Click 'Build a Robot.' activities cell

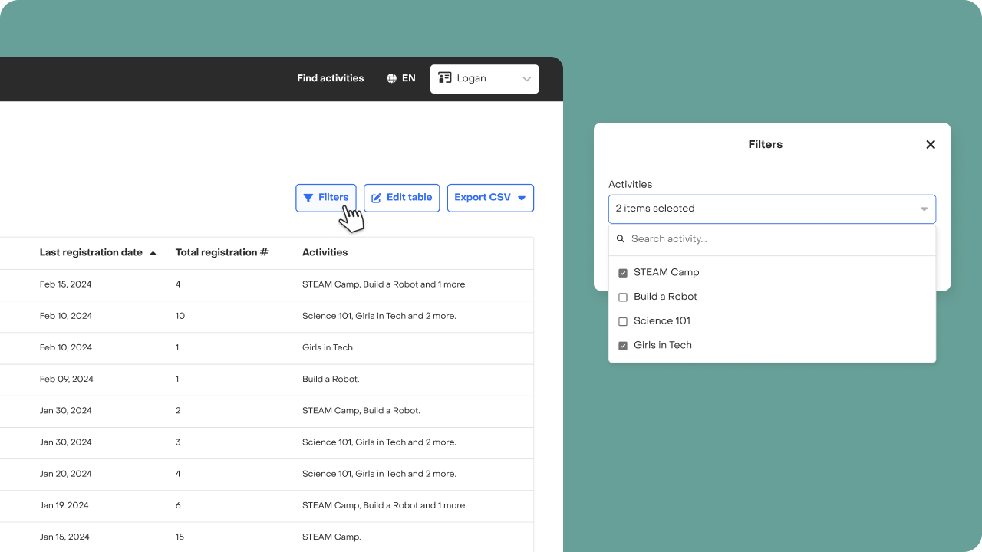pyautogui.click(x=331, y=379)
